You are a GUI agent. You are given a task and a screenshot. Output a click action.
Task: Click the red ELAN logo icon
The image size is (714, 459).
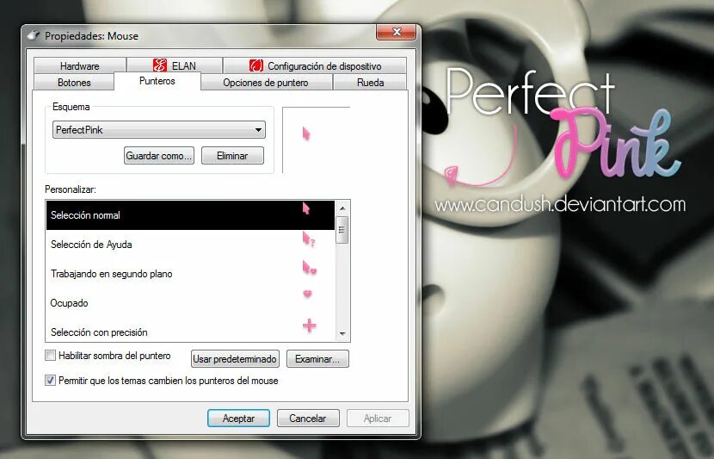click(x=160, y=65)
